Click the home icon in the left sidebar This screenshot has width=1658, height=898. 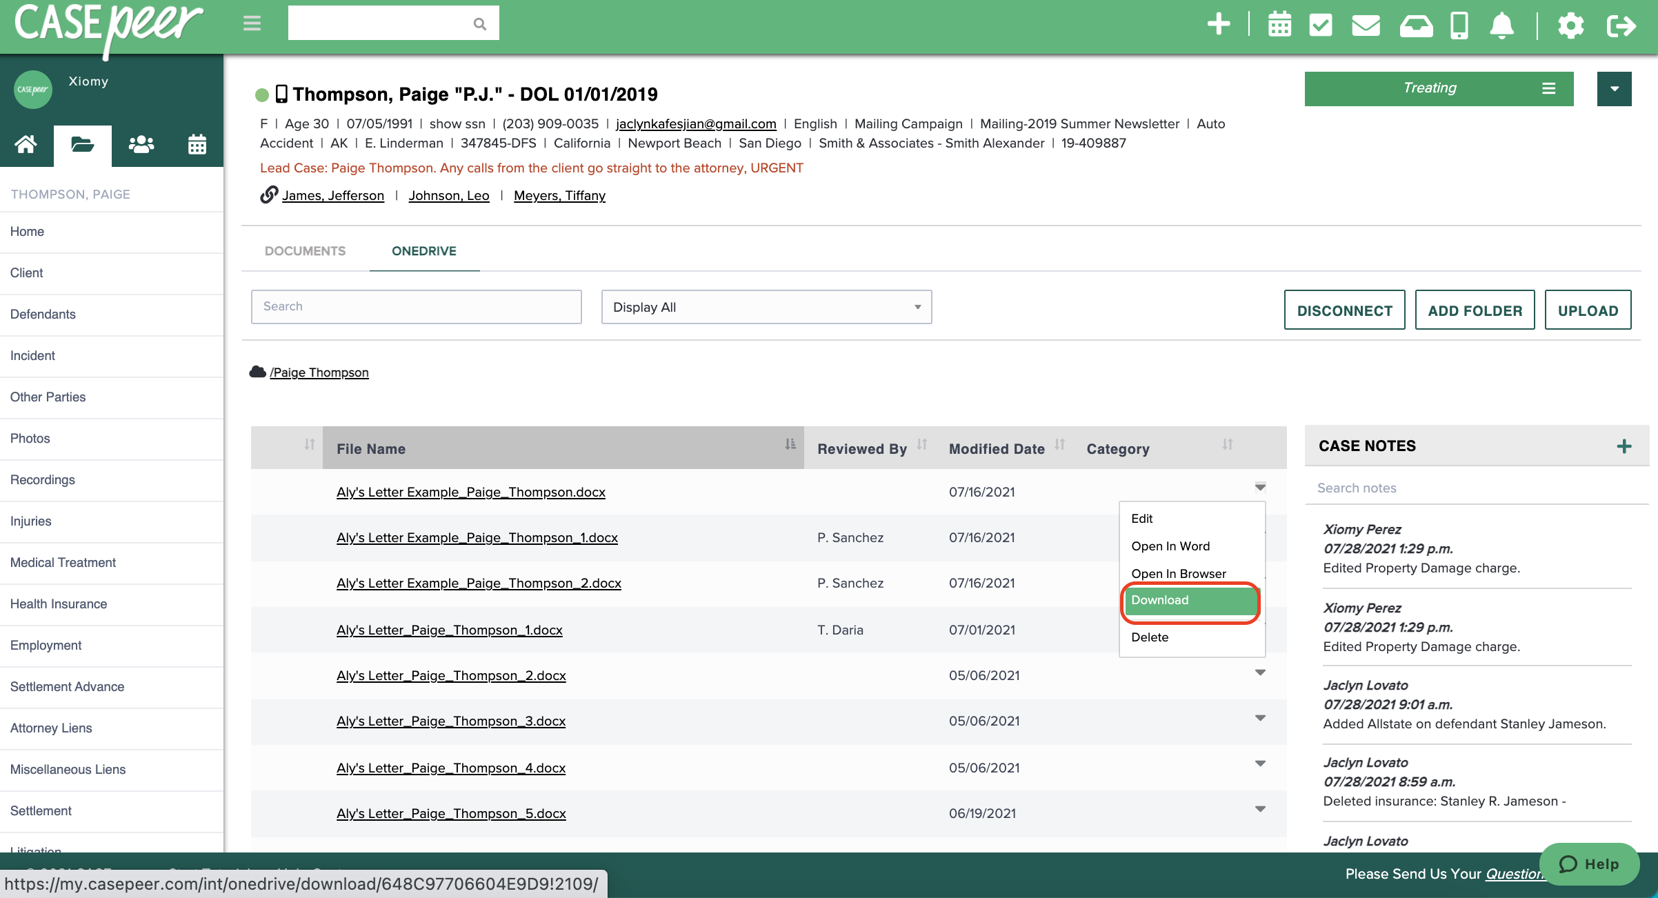click(x=26, y=145)
